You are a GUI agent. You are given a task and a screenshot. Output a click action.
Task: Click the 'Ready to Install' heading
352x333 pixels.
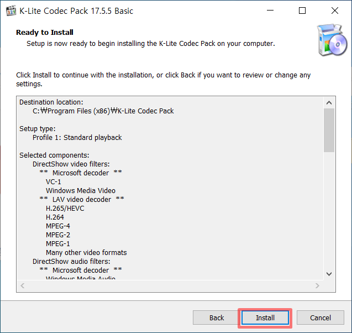click(45, 32)
